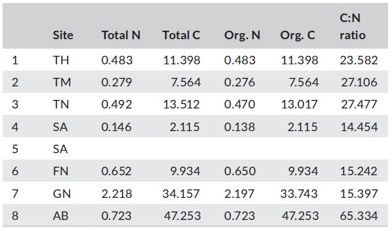
Task: Select the GN site cell
Action: click(62, 194)
